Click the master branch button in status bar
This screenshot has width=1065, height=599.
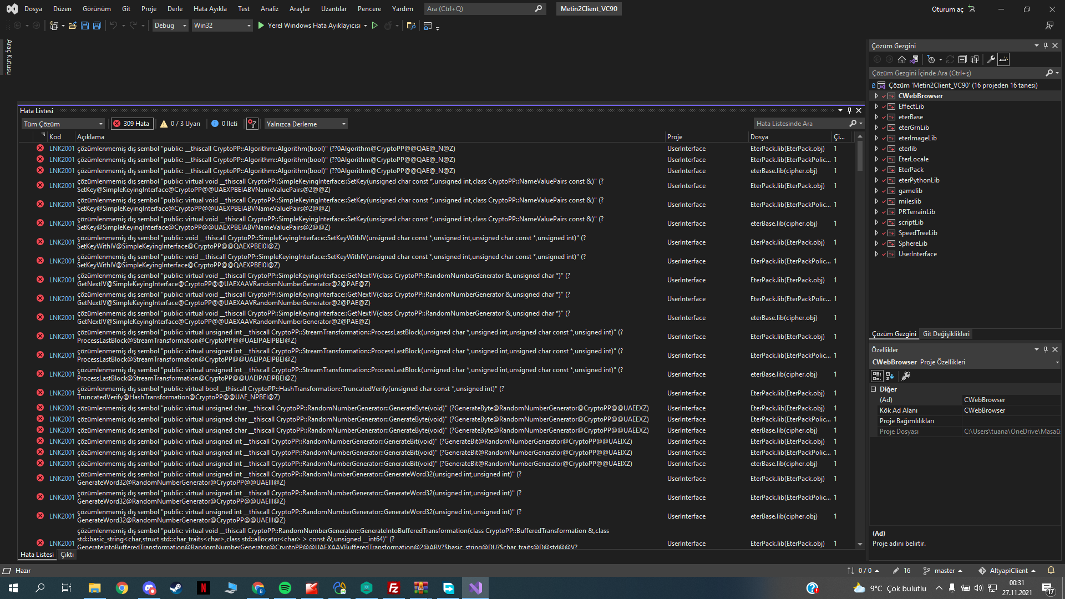pyautogui.click(x=942, y=571)
